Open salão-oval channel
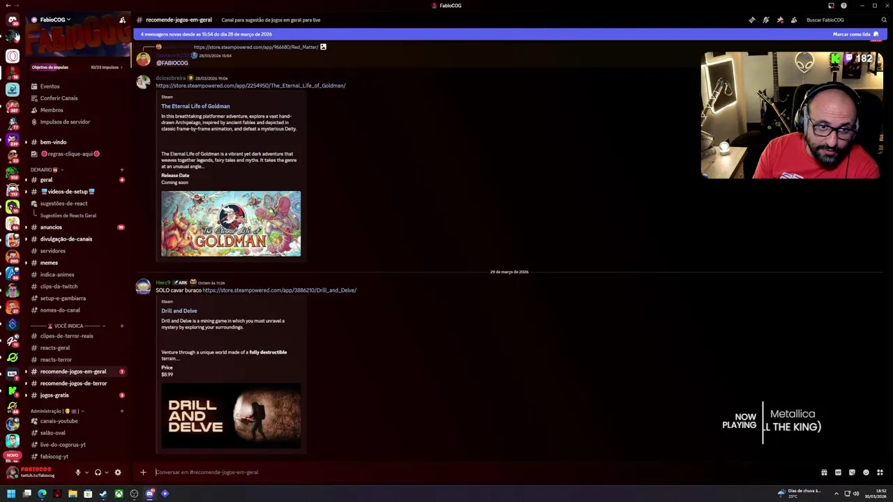 pyautogui.click(x=52, y=433)
